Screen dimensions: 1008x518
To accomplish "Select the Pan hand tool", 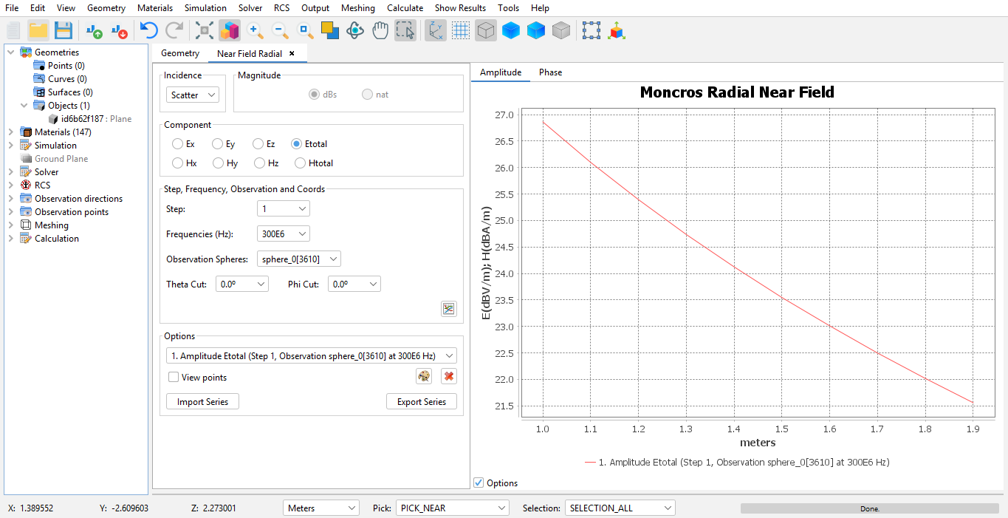I will pyautogui.click(x=380, y=30).
